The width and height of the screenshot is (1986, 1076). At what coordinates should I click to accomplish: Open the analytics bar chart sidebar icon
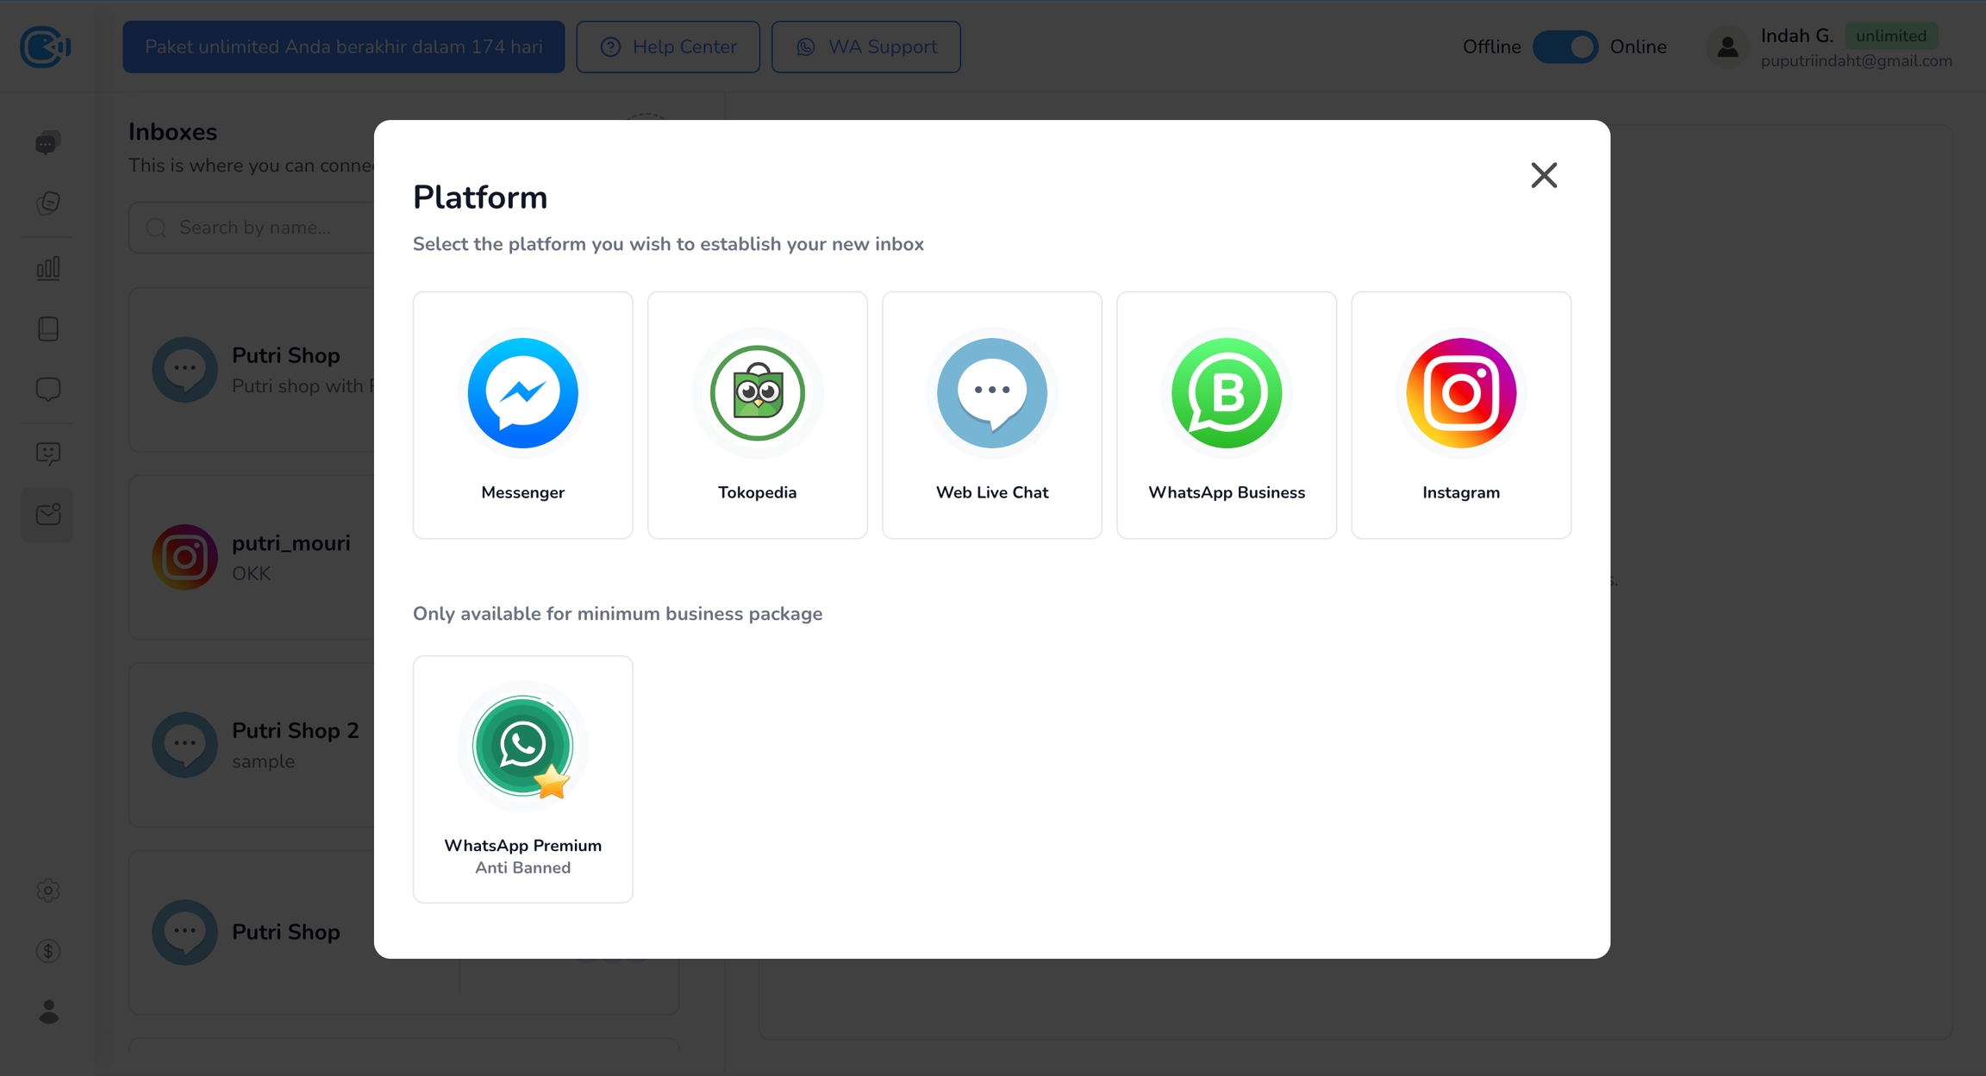(x=47, y=268)
